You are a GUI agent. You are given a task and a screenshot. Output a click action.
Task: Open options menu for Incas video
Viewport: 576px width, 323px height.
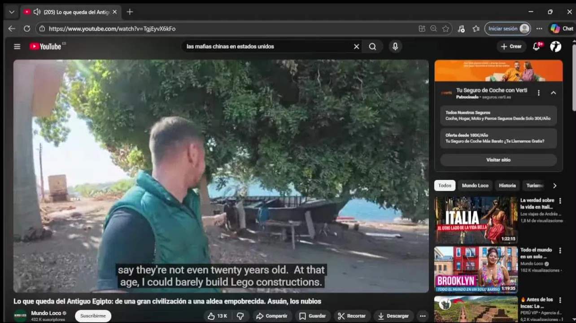click(560, 300)
